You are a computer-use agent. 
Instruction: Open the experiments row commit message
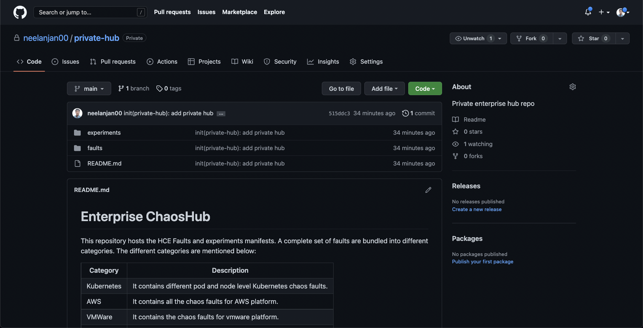[240, 133]
